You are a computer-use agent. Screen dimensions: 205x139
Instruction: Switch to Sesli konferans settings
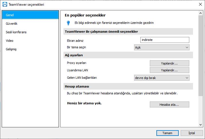tap(30, 32)
